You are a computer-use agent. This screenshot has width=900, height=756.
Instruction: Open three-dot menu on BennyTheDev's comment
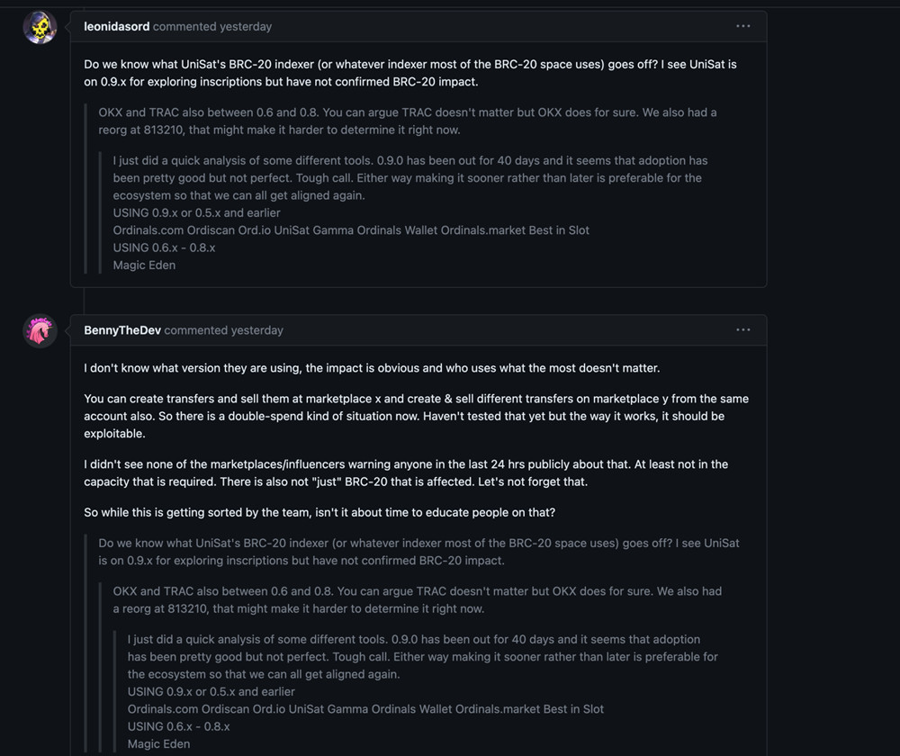pyautogui.click(x=743, y=330)
